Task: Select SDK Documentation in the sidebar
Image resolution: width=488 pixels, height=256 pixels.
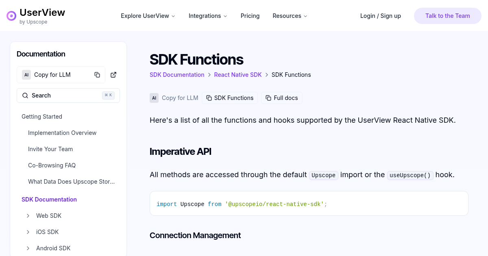Action: point(49,200)
